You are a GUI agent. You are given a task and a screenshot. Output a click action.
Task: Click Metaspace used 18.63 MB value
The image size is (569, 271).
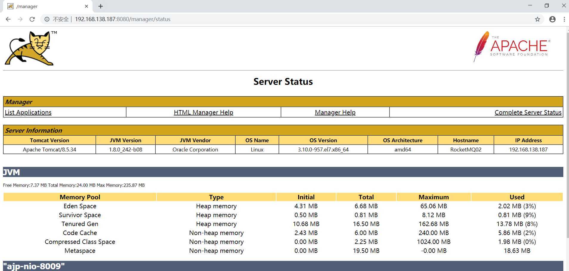[517, 251]
